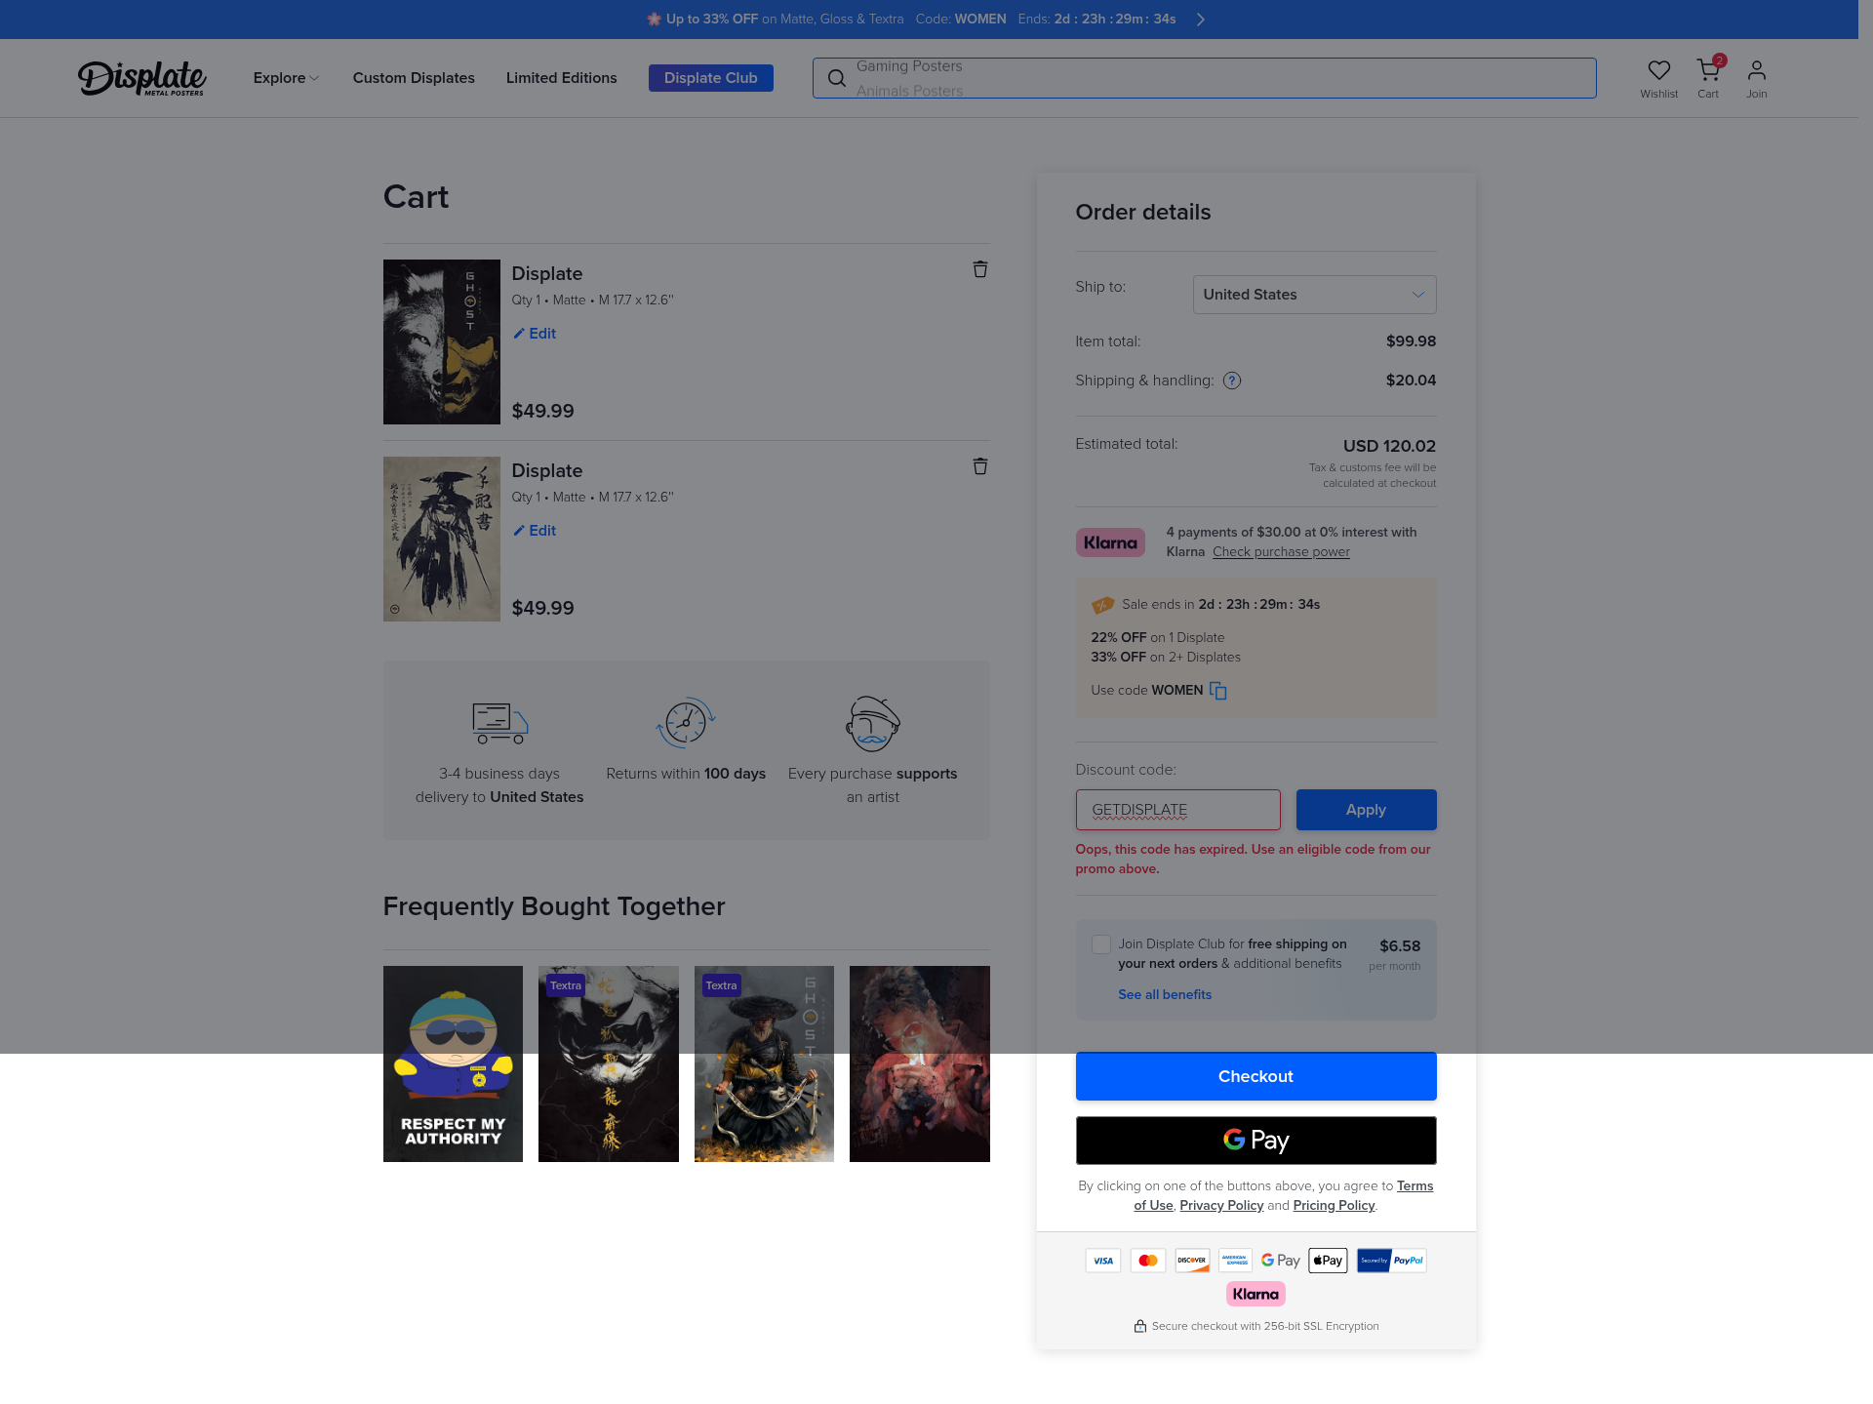
Task: Copy the WOMEN promo code
Action: click(1217, 691)
